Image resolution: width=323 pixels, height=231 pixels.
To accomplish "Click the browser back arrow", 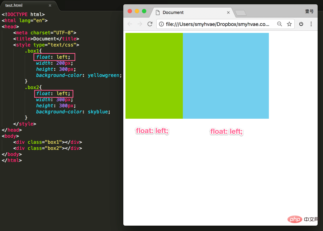I will (x=130, y=24).
